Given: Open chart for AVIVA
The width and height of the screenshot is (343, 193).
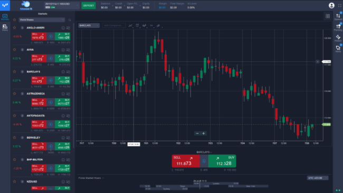Looking at the screenshot, I should 68,50.
